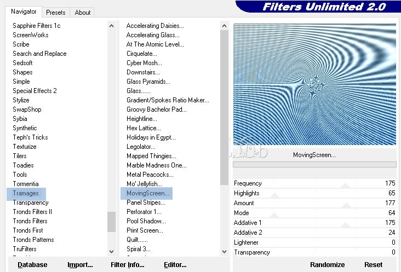Choose Cyber Mosh... filter

click(144, 63)
